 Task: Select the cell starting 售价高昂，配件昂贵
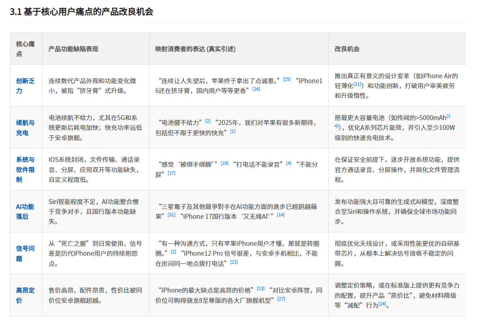click(96, 295)
